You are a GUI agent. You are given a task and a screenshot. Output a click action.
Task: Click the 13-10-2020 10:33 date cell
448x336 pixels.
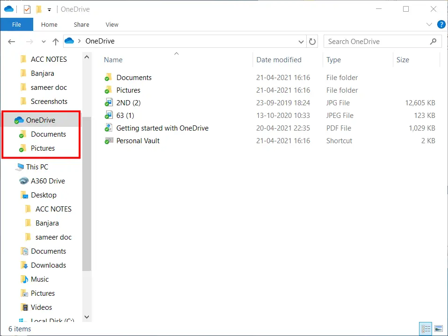coord(283,115)
